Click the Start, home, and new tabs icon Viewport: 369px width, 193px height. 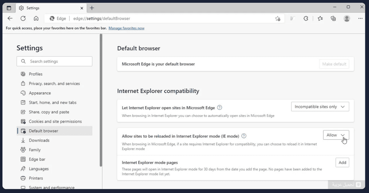point(23,103)
